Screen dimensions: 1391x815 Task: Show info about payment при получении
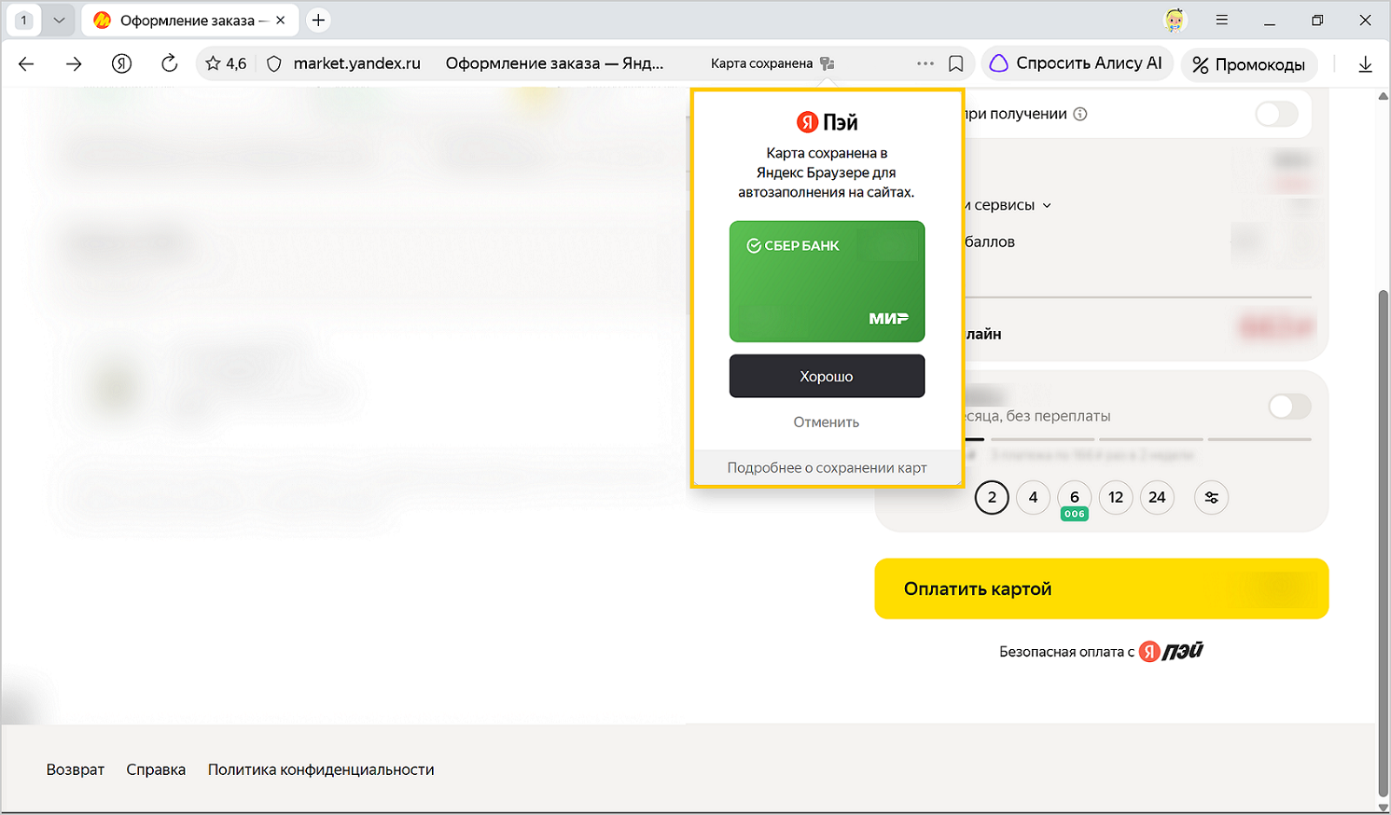pos(1080,114)
